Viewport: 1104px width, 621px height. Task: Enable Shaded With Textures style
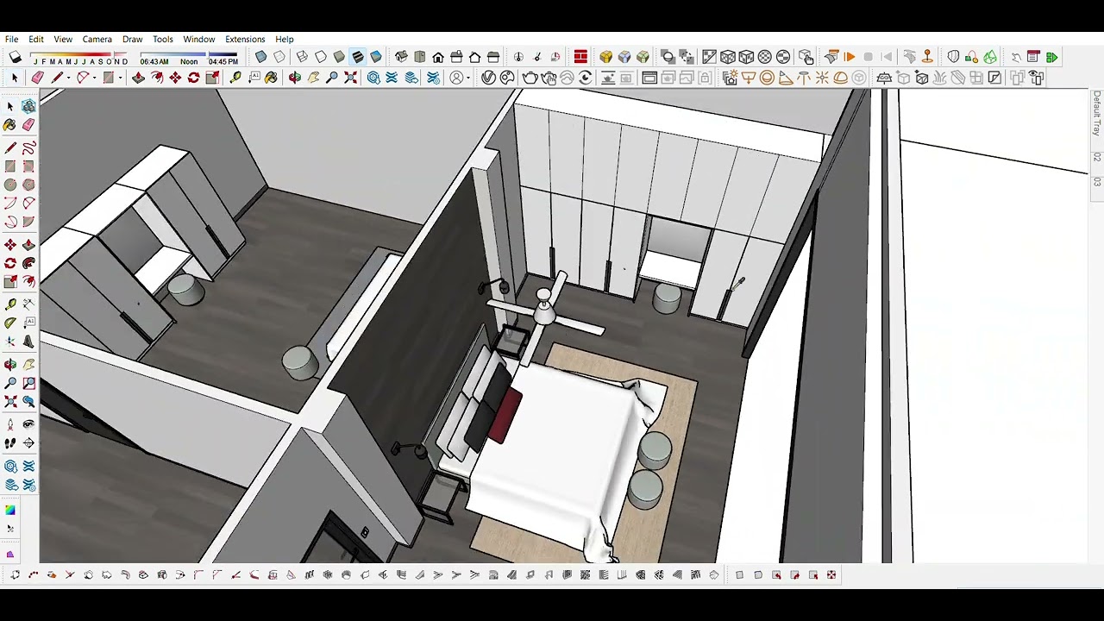(x=358, y=57)
